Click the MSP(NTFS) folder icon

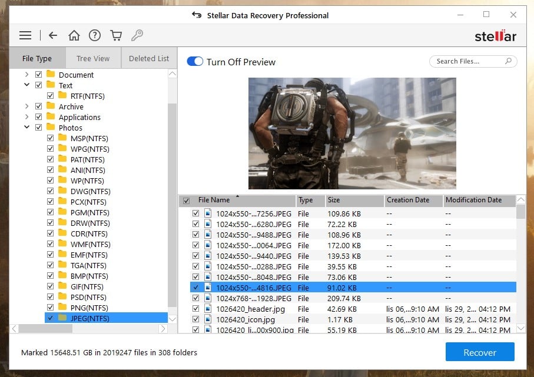[x=62, y=138]
